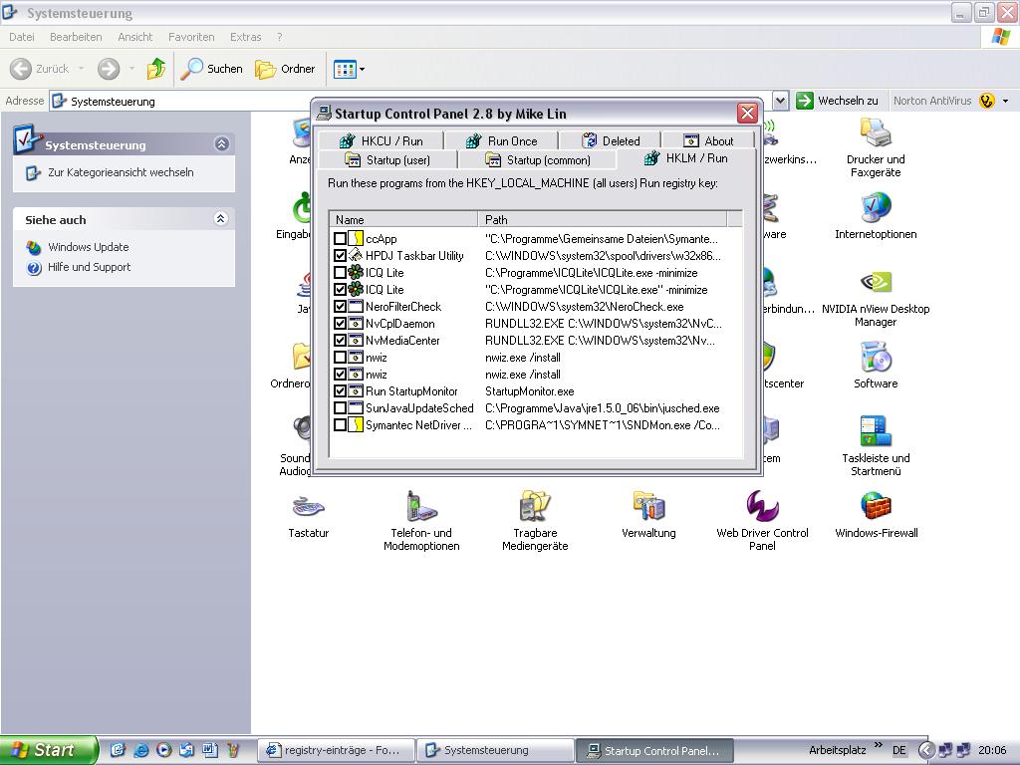Open the address bar dropdown arrow
Viewport: 1020px width, 765px height.
coord(780,101)
